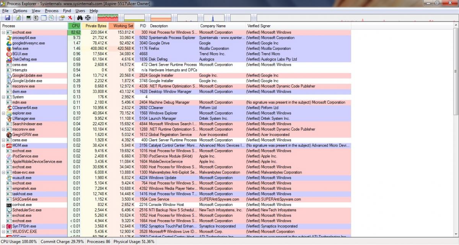Open System Information from the toolbar

[x=28, y=18]
